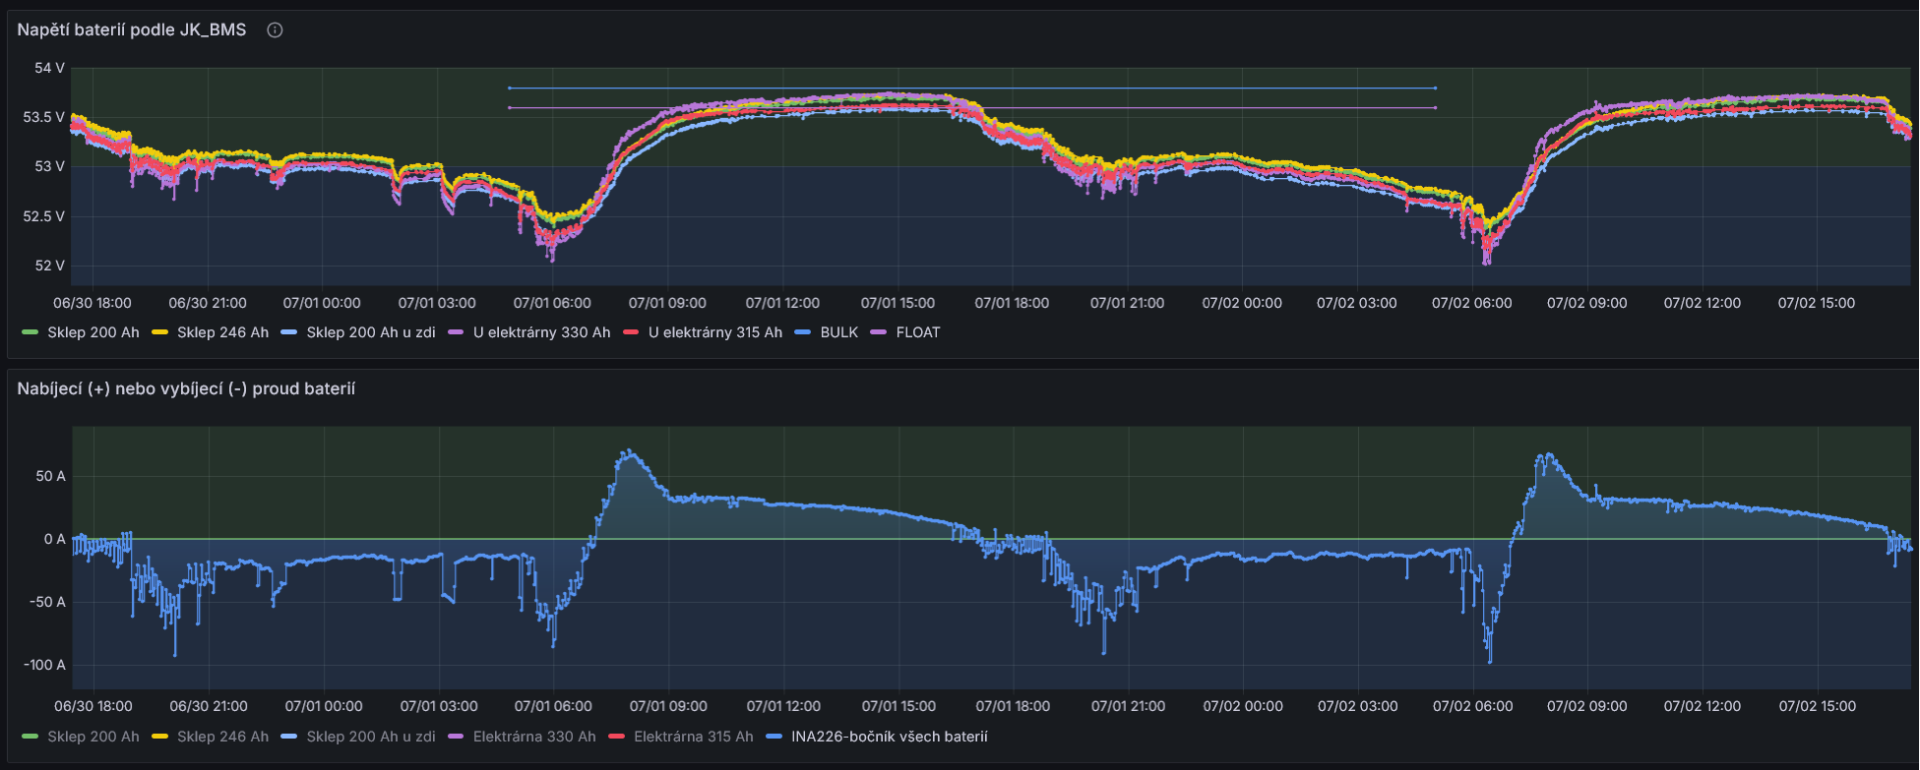The height and width of the screenshot is (770, 1920).
Task: Click the 53 V axis label
Action: tap(49, 166)
